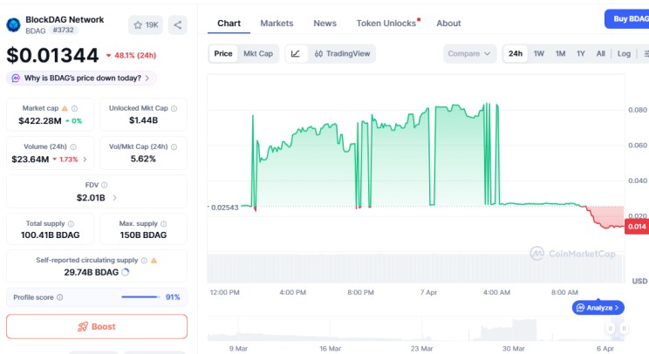The image size is (649, 354).
Task: Toggle chart to Mkt Cap view
Action: pos(257,54)
